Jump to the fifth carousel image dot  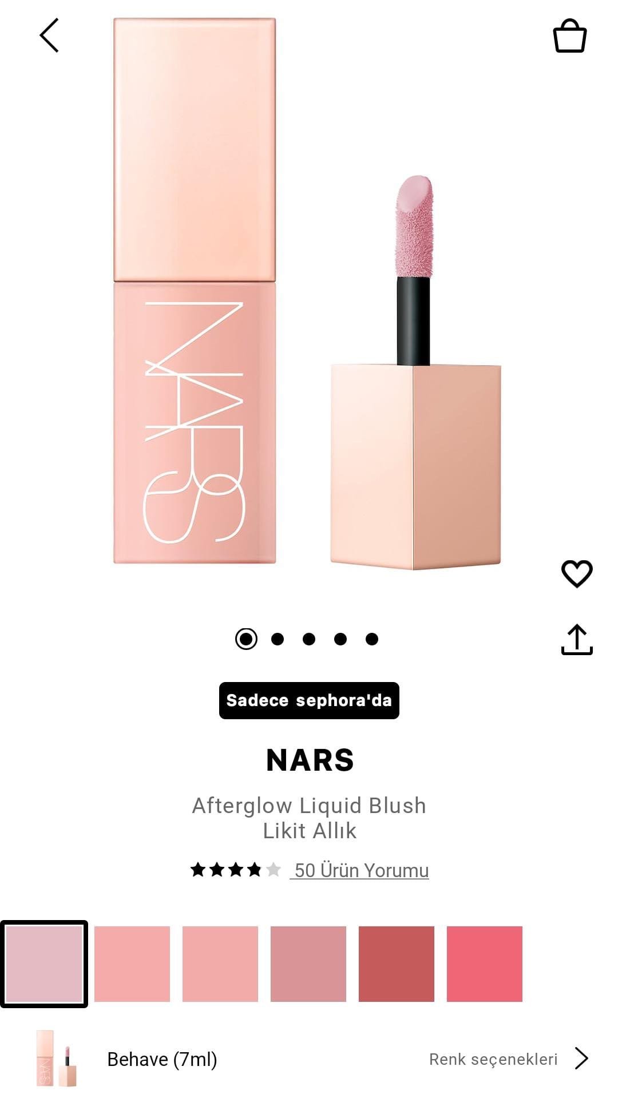(x=372, y=639)
